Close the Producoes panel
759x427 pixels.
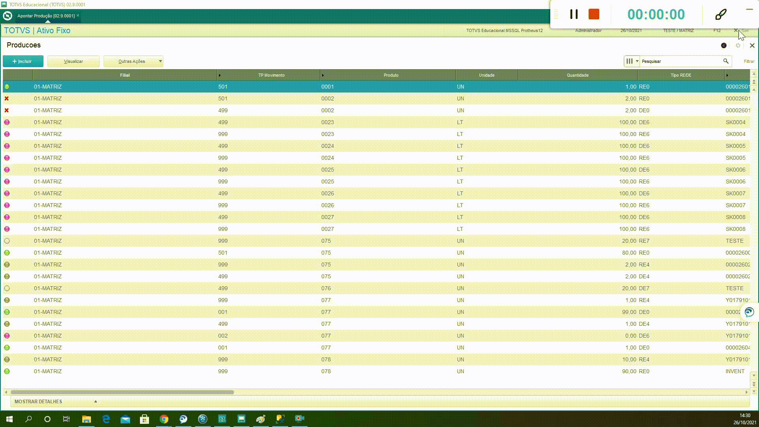tap(752, 45)
